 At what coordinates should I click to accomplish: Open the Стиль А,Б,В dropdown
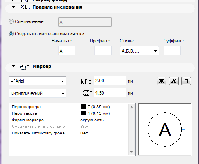click(x=139, y=51)
